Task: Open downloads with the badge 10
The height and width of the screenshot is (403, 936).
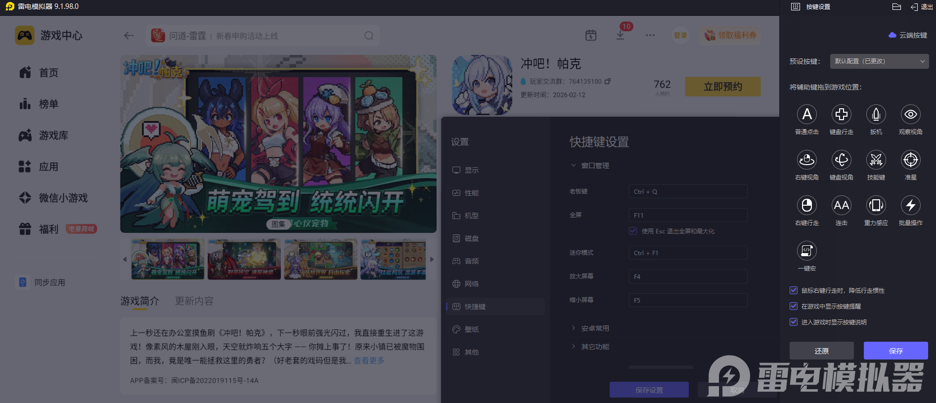Action: pos(621,35)
